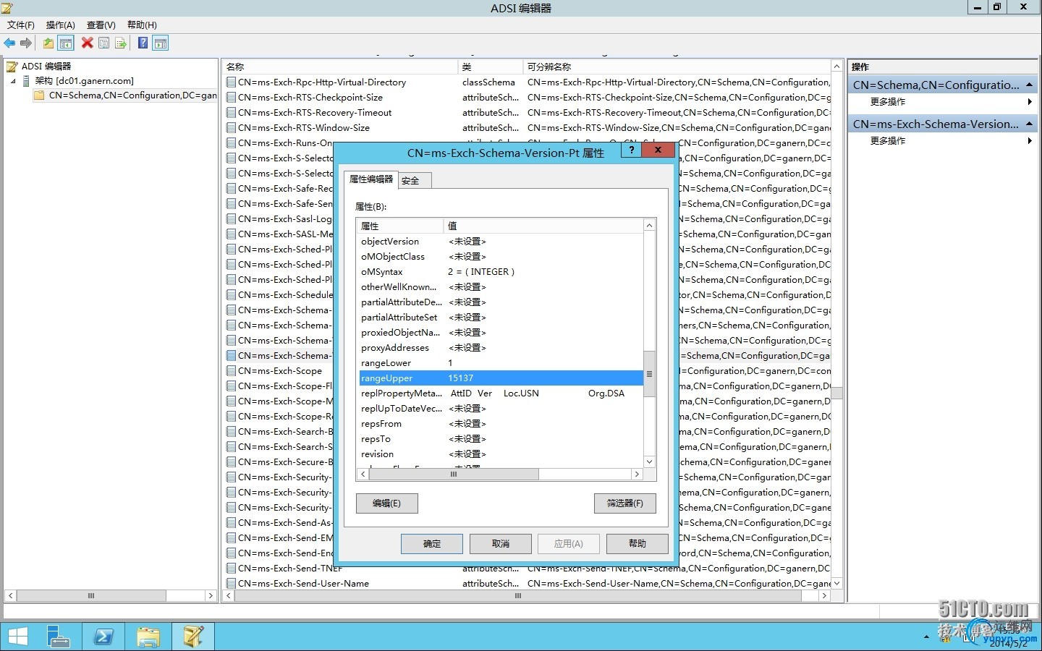Viewport: 1042px width, 651px height.
Task: Click the ADSI editor taskbar icon
Action: [x=192, y=637]
